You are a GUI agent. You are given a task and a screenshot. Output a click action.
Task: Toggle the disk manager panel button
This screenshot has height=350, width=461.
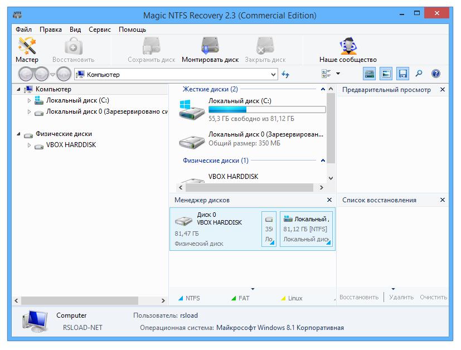[369, 74]
